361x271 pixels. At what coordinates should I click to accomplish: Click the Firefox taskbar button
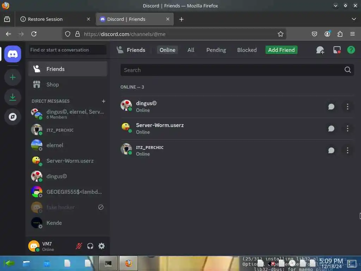tap(128, 263)
